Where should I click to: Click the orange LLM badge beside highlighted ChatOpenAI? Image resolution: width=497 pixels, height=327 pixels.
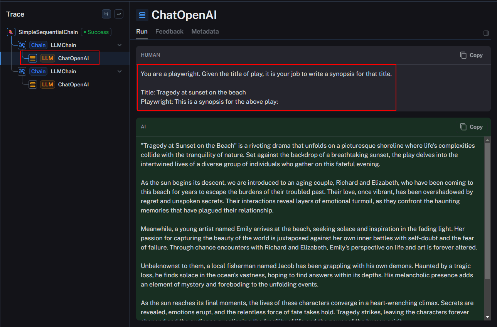(47, 58)
